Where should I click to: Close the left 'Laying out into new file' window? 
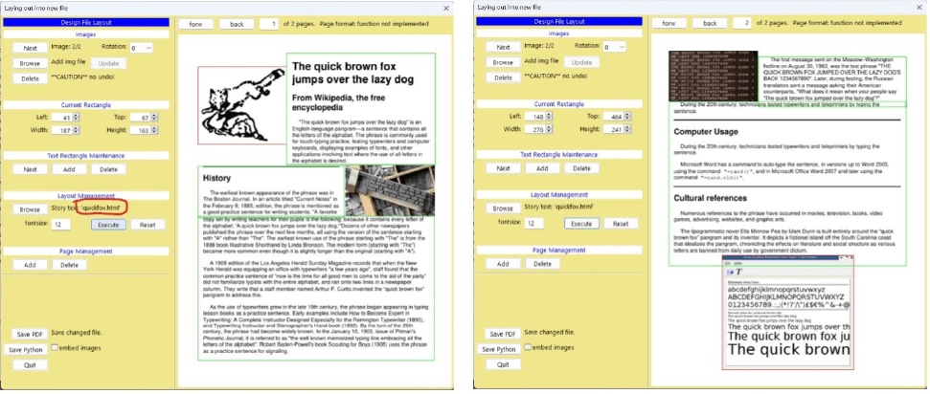446,8
